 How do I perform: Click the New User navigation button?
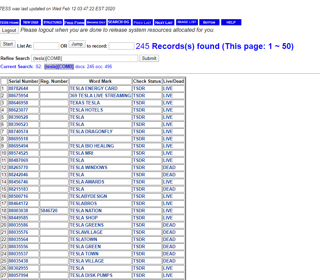click(x=31, y=22)
